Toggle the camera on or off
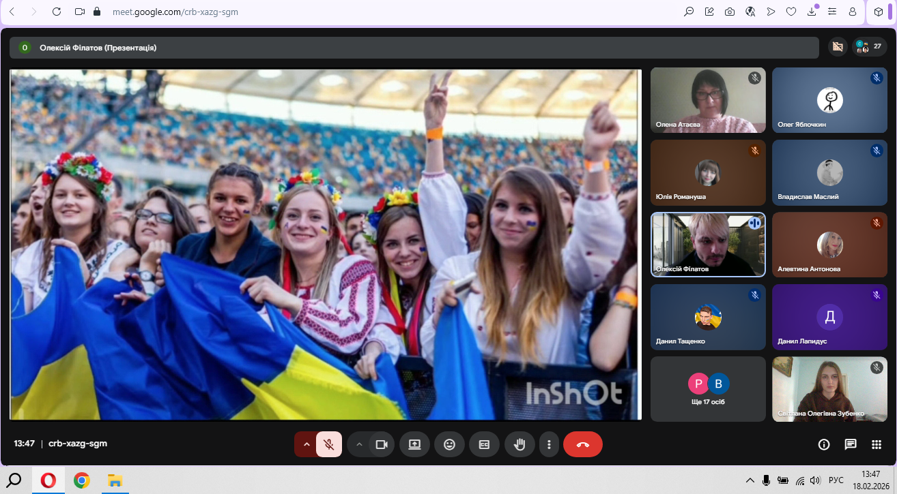The height and width of the screenshot is (494, 897). (x=382, y=444)
